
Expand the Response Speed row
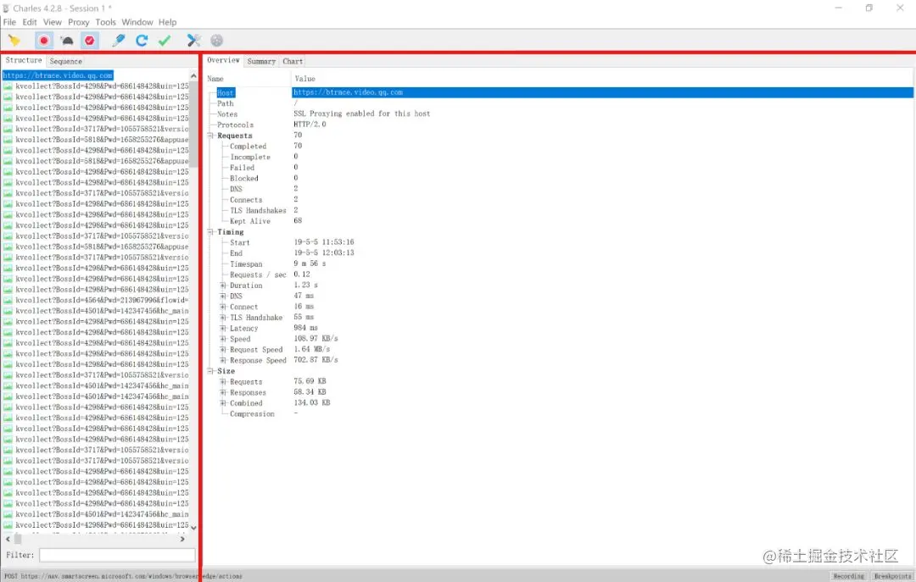(x=222, y=360)
